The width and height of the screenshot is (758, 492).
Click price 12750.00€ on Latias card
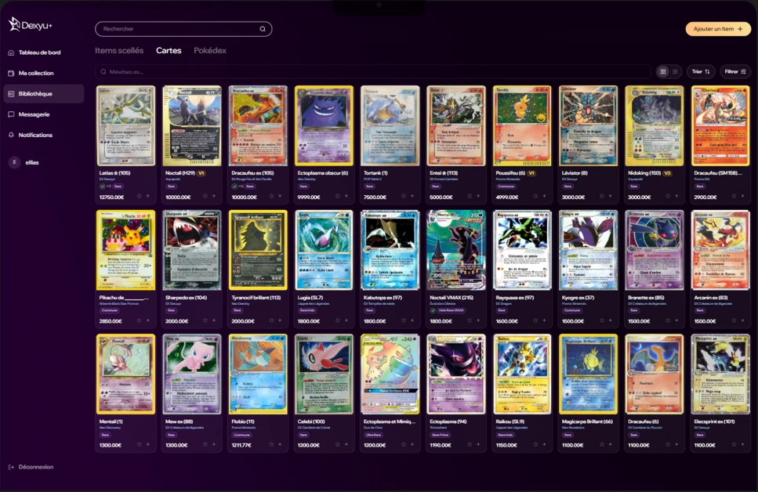point(111,197)
